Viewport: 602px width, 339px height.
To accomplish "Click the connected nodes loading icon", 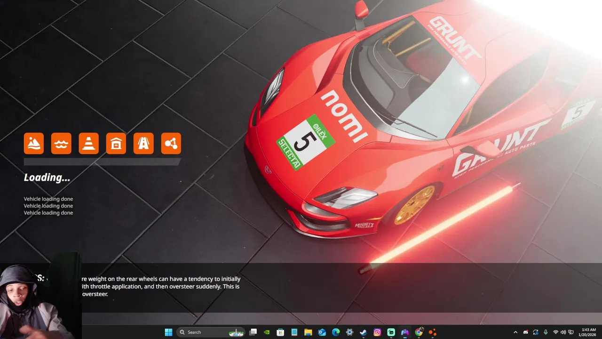I will [x=171, y=143].
